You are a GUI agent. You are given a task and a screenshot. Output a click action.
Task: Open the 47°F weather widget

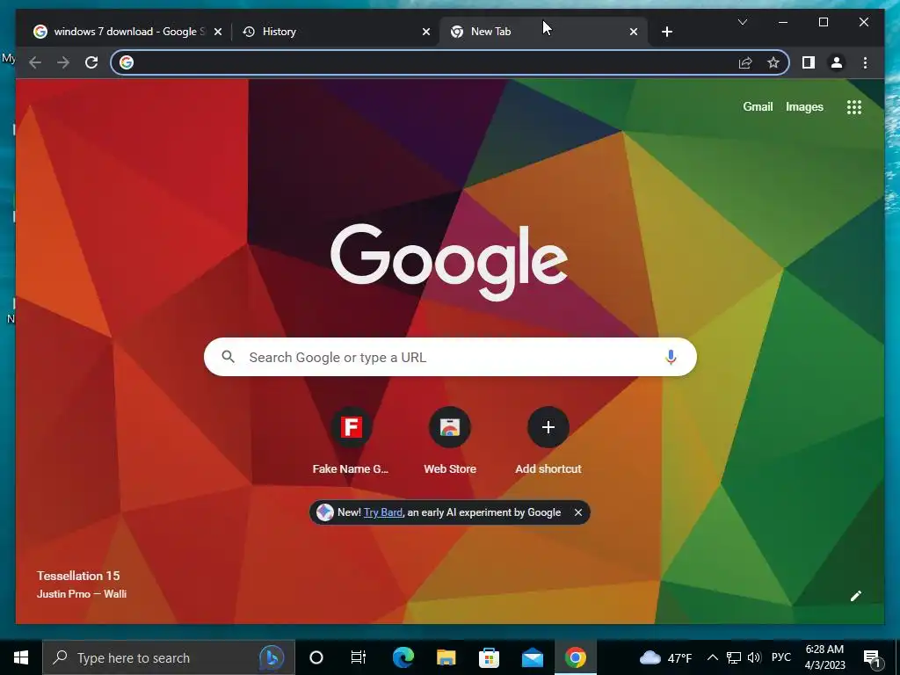[x=666, y=657]
